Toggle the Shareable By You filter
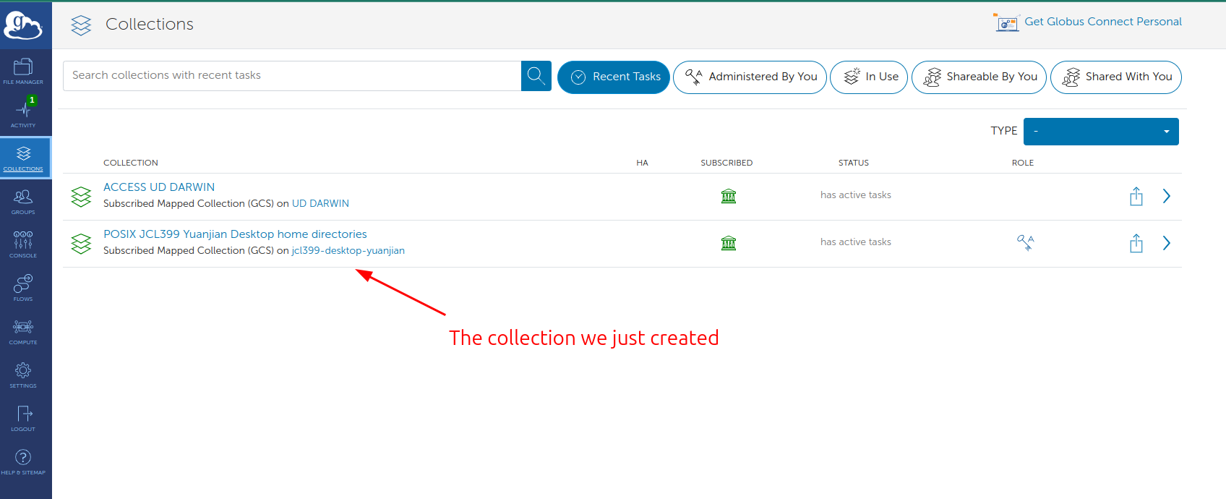 979,77
